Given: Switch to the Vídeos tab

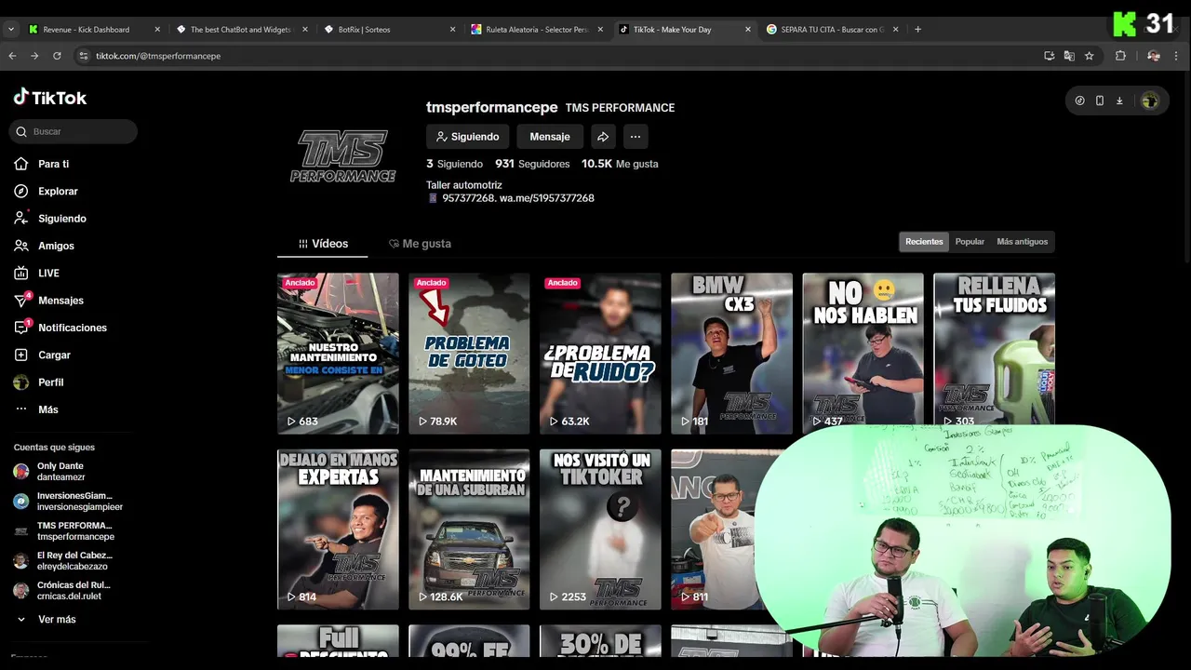Looking at the screenshot, I should click(x=323, y=244).
